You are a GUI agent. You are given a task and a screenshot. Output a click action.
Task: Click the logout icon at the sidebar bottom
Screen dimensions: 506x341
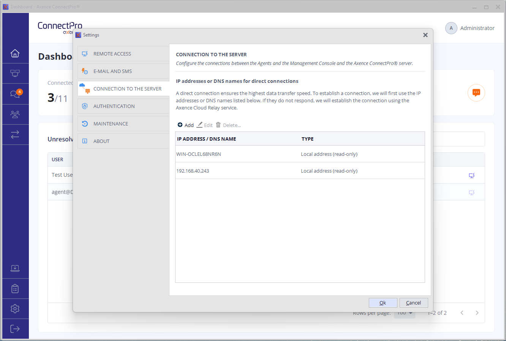point(15,329)
